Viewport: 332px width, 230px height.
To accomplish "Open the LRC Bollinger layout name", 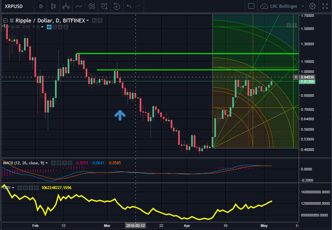I will point(284,6).
